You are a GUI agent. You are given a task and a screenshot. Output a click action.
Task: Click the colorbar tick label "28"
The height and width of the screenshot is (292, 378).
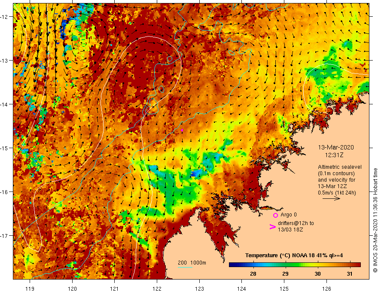[x=253, y=274]
